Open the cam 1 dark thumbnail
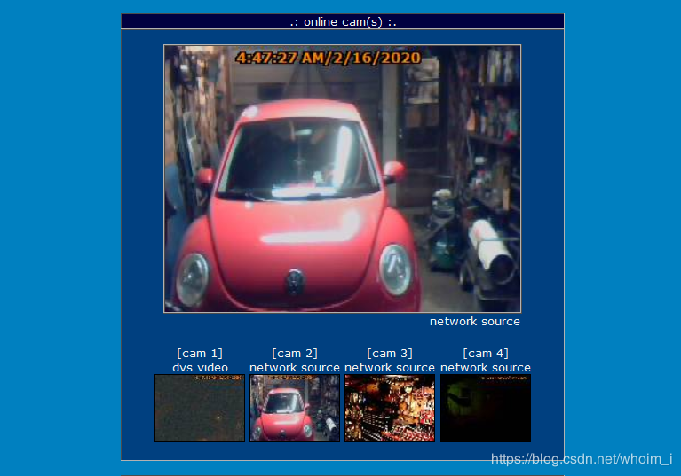Viewport: 681px width, 476px height. click(200, 409)
